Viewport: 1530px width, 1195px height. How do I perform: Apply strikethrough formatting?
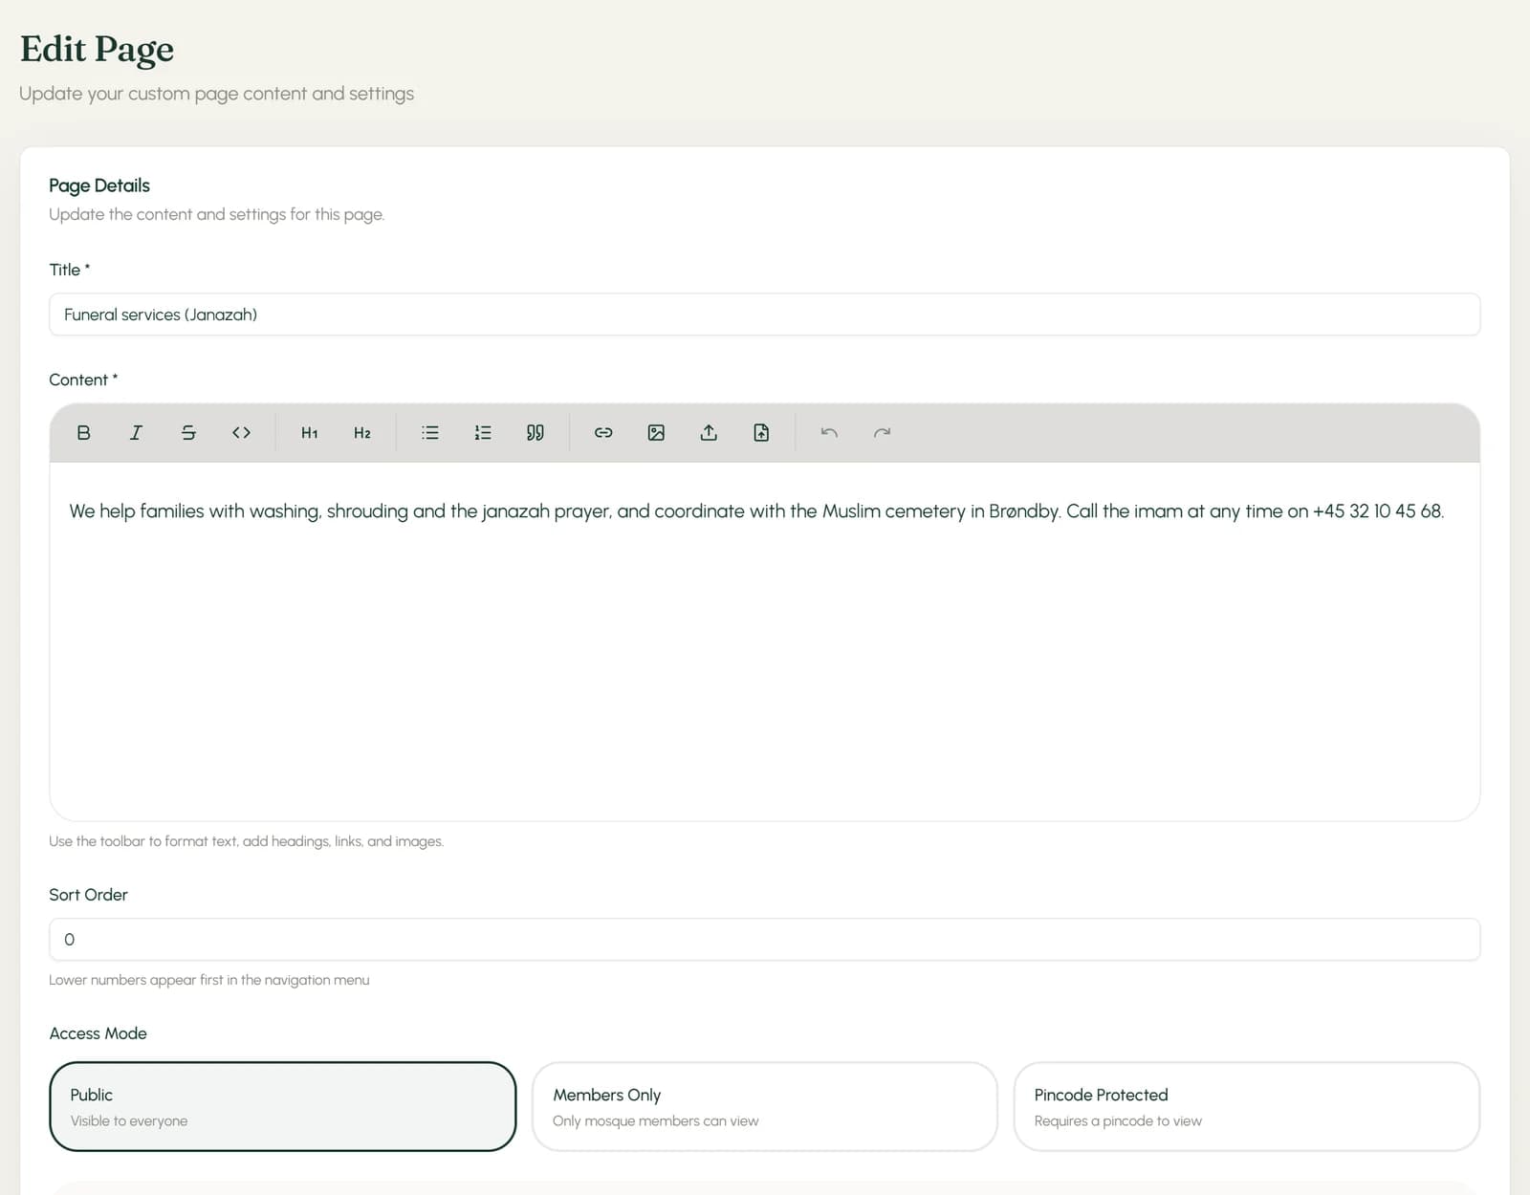coord(188,433)
